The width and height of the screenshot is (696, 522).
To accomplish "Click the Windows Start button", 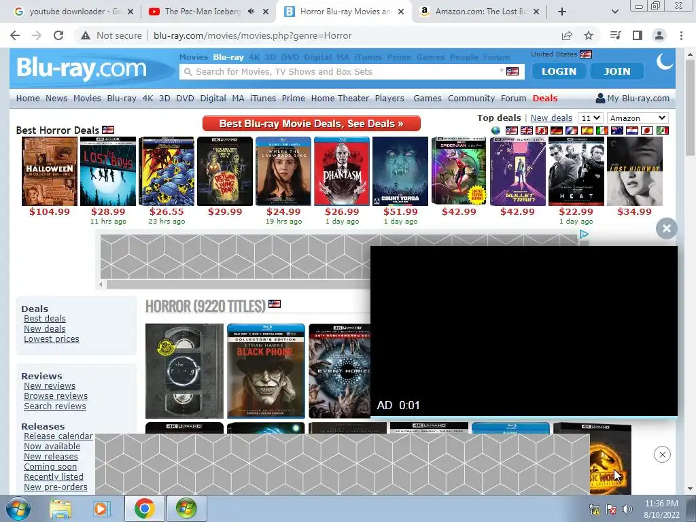I will tap(18, 508).
